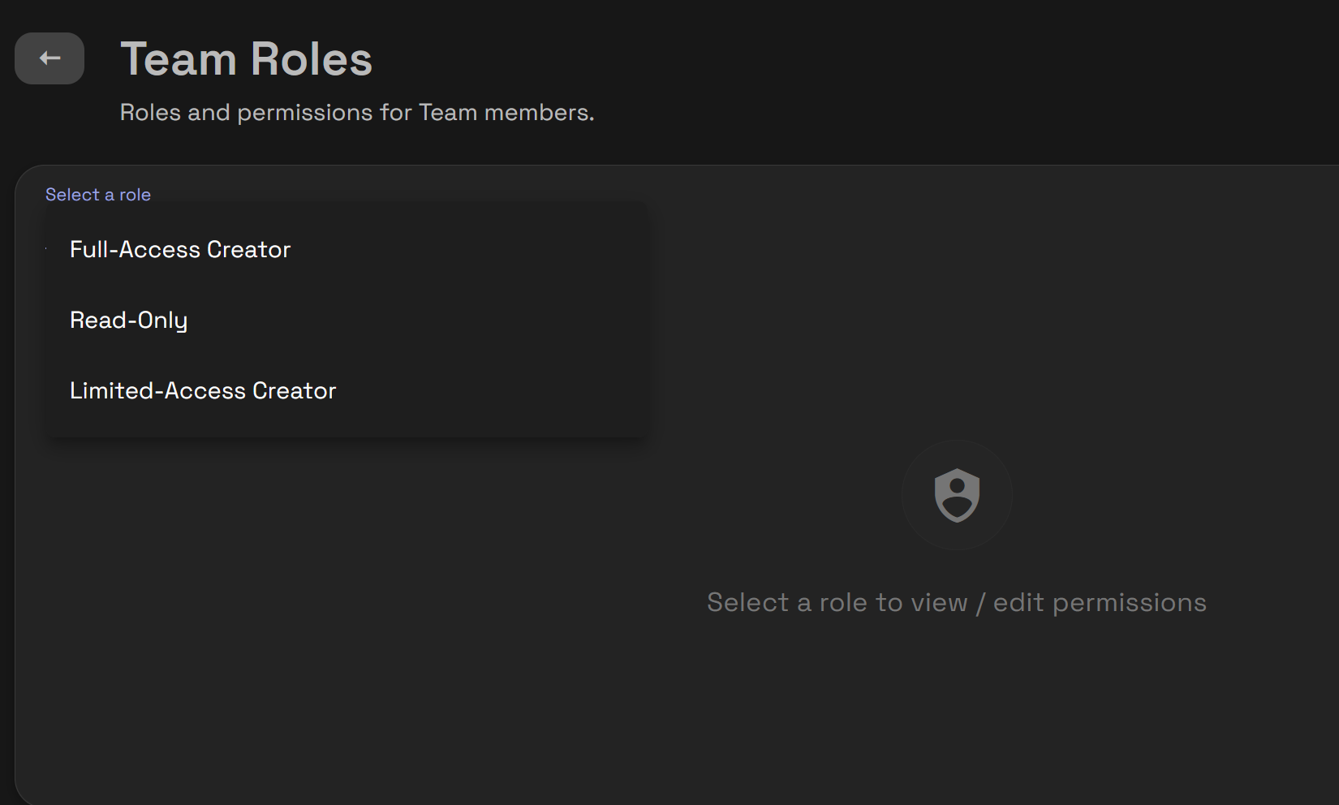Click the word "Roles" in the title
1339x805 pixels.
pyautogui.click(x=312, y=59)
